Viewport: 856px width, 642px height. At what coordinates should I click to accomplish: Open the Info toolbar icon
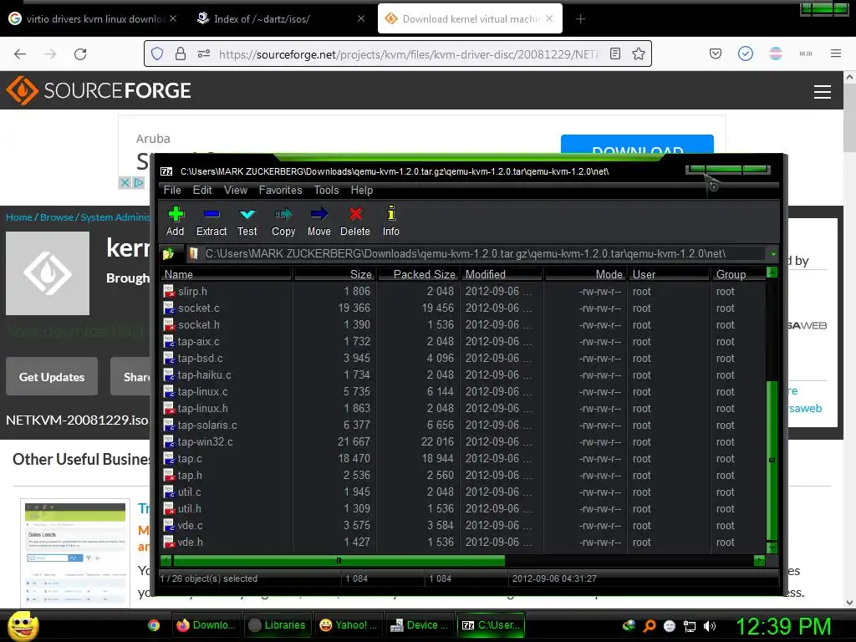tap(391, 221)
